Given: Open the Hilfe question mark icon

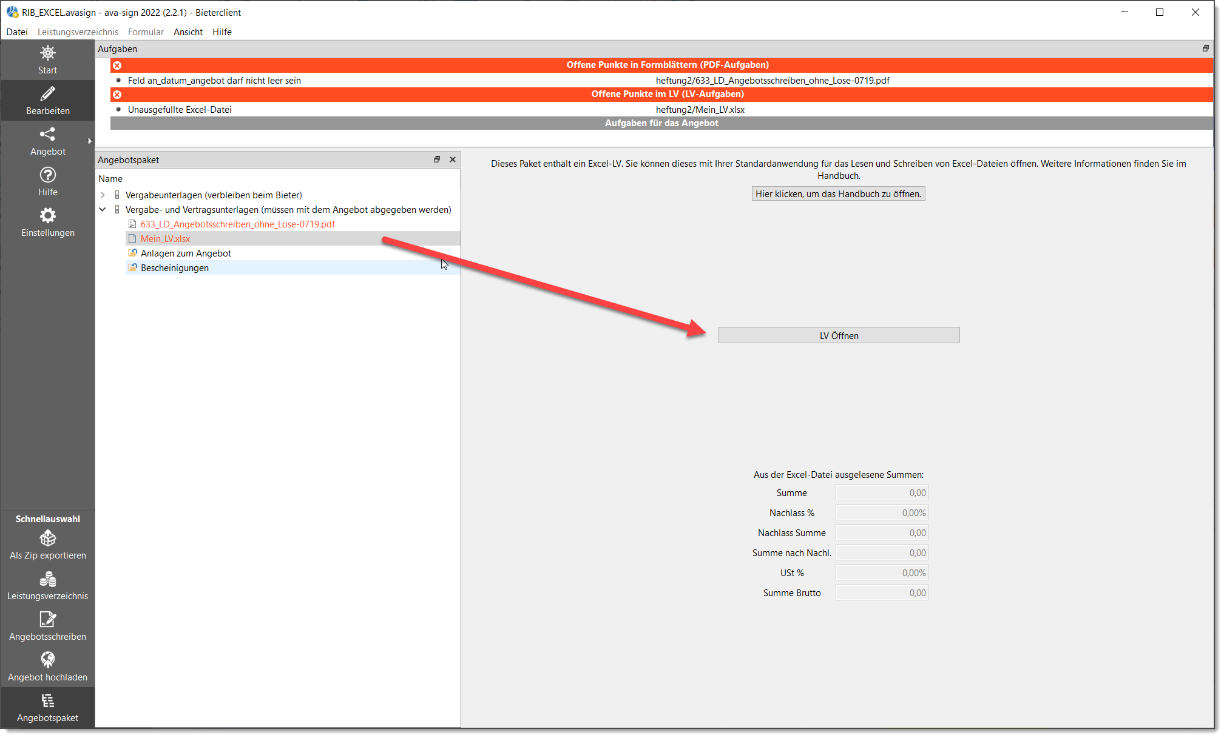Looking at the screenshot, I should click(47, 175).
